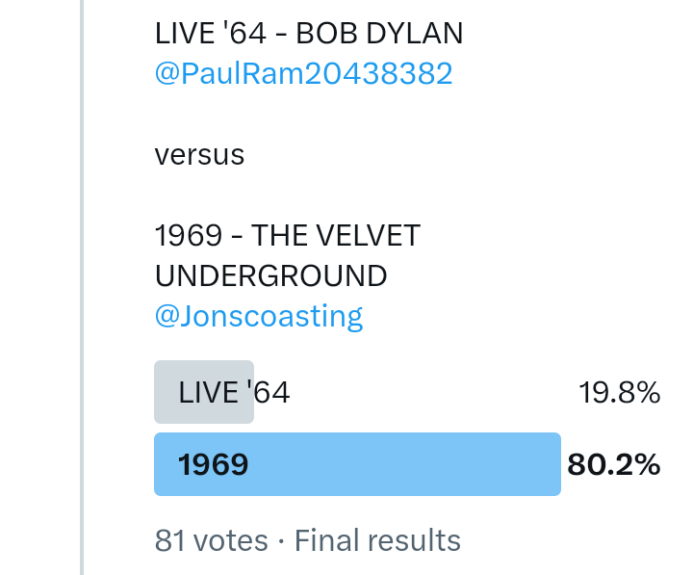Viewport: 693px width, 575px height.
Task: Click the 'Final results' label
Action: [x=377, y=541]
